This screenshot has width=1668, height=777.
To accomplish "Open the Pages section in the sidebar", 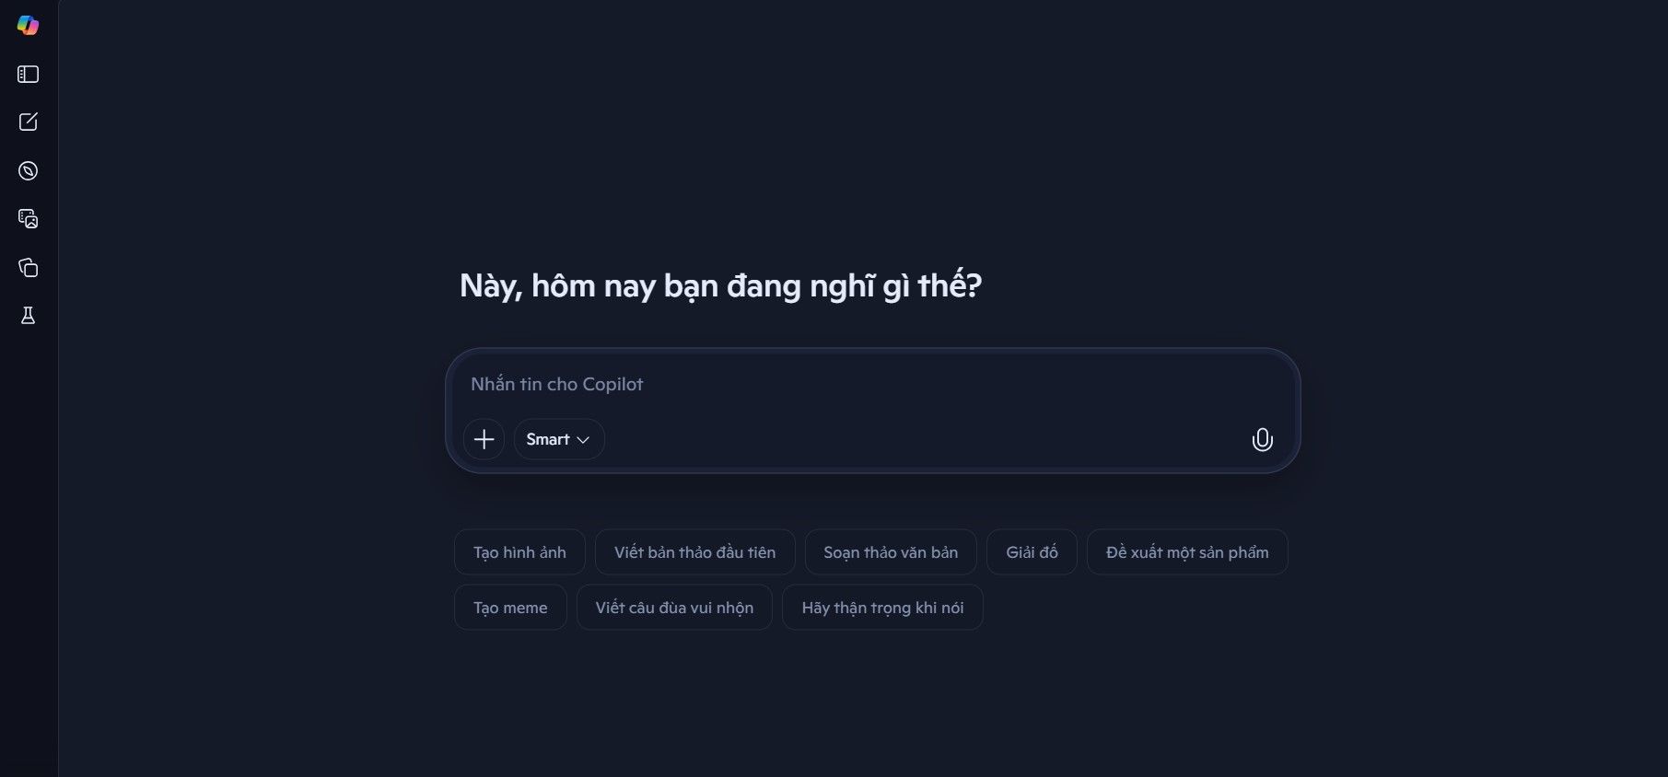I will (29, 268).
